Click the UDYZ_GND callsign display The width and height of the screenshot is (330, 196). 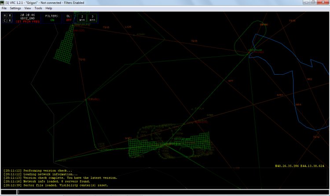point(28,18)
